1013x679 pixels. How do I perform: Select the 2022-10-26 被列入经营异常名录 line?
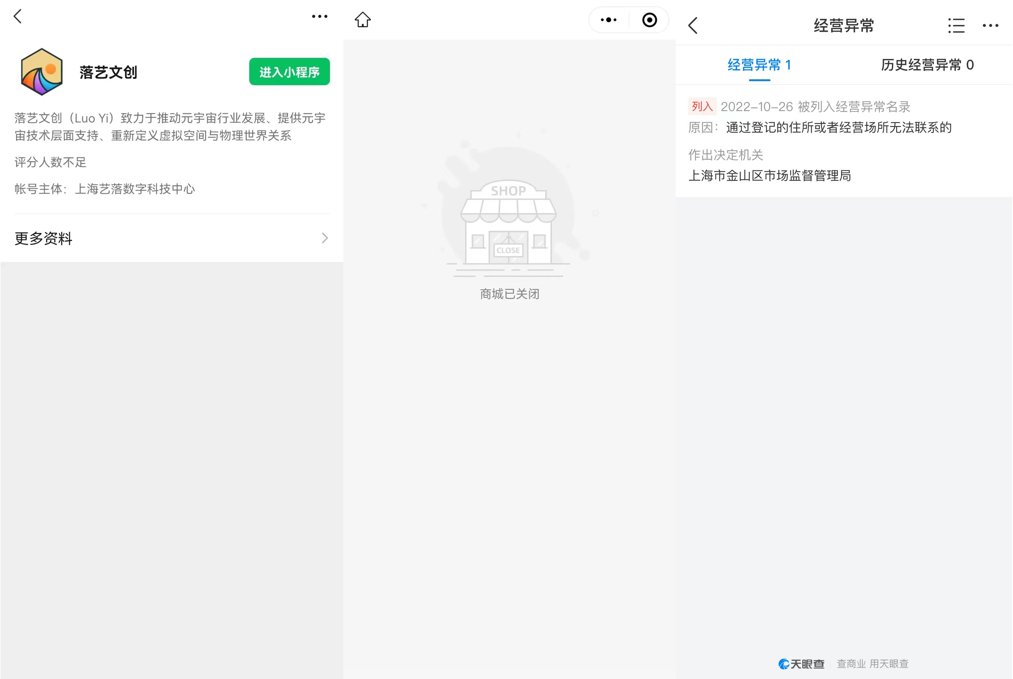click(815, 106)
